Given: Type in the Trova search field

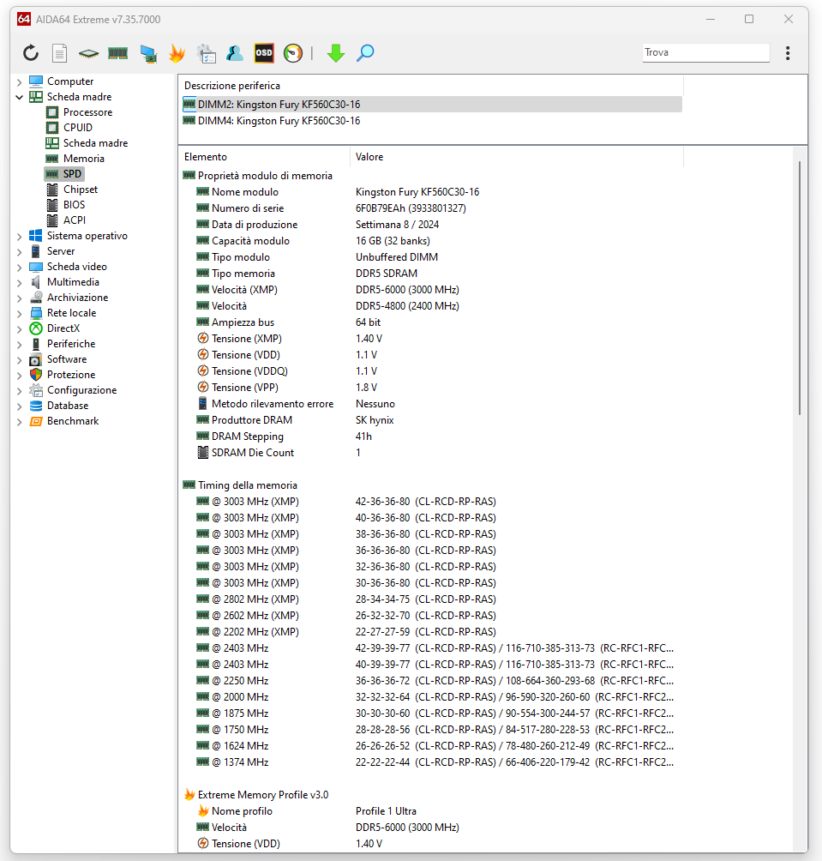Looking at the screenshot, I should point(705,52).
